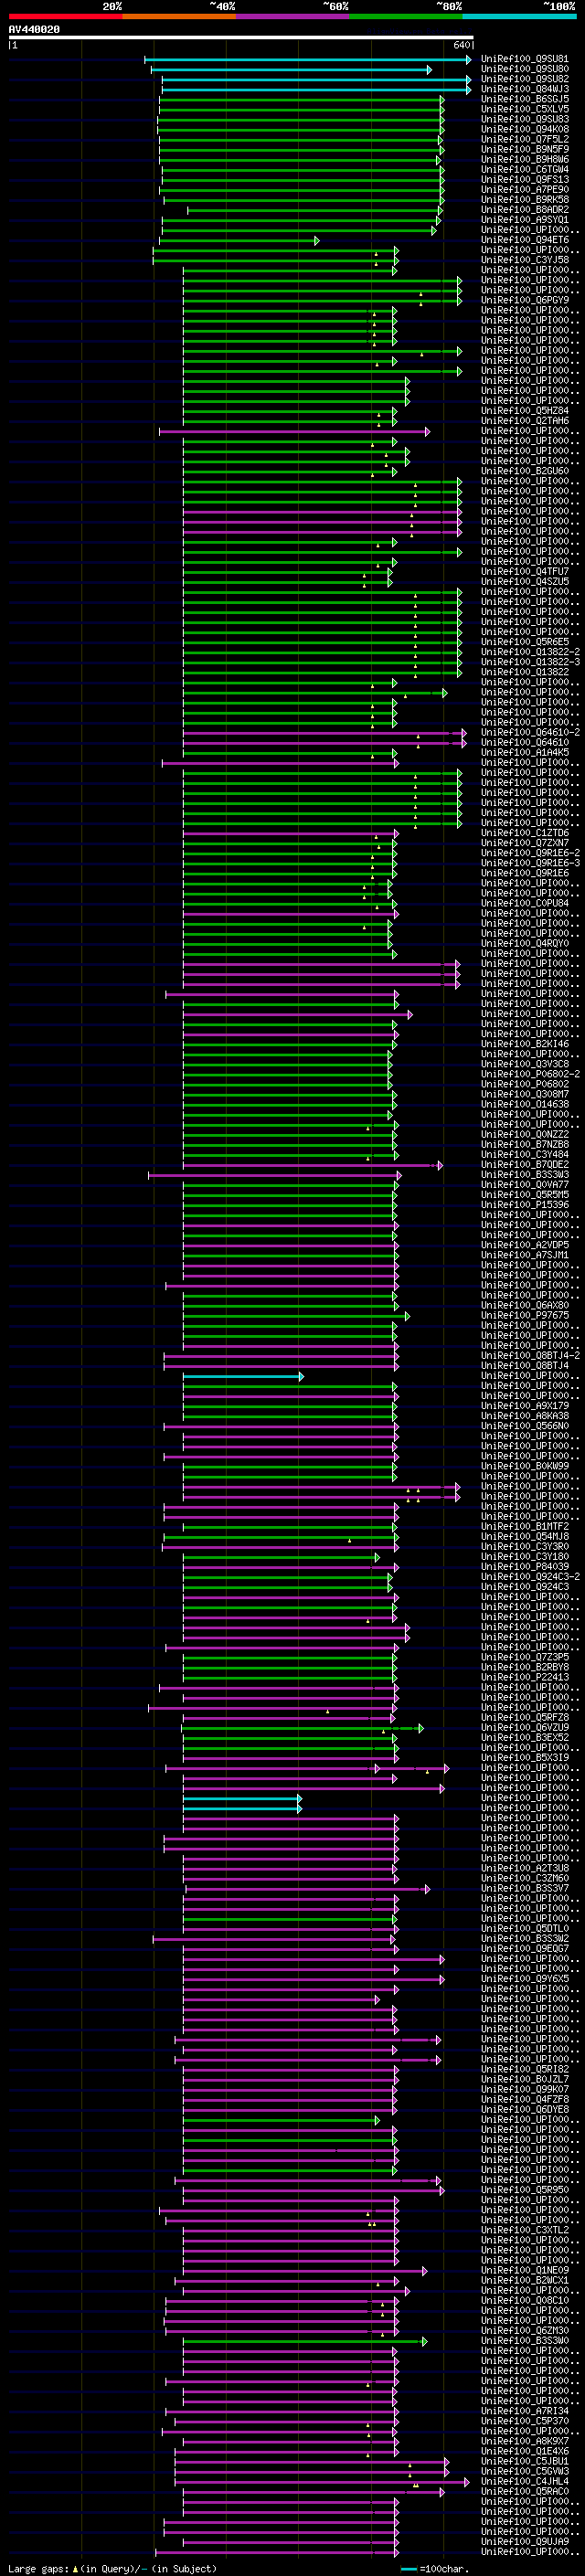585x2576 pixels.
Task: Select the UniRef100_A7PE90 label
Action: 525,189
